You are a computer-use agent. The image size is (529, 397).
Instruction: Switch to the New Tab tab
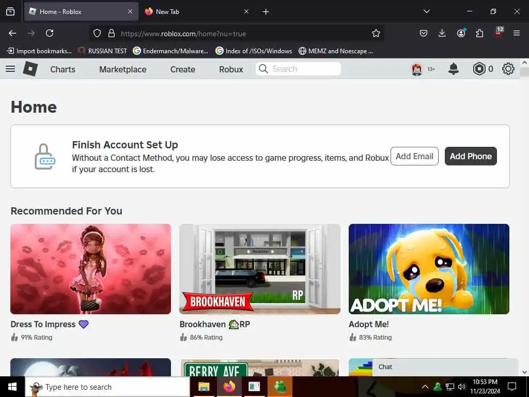point(197,11)
